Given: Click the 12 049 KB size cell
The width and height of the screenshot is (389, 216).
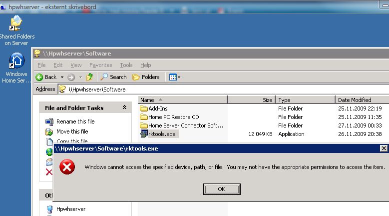Looking at the screenshot, I should coord(260,134).
